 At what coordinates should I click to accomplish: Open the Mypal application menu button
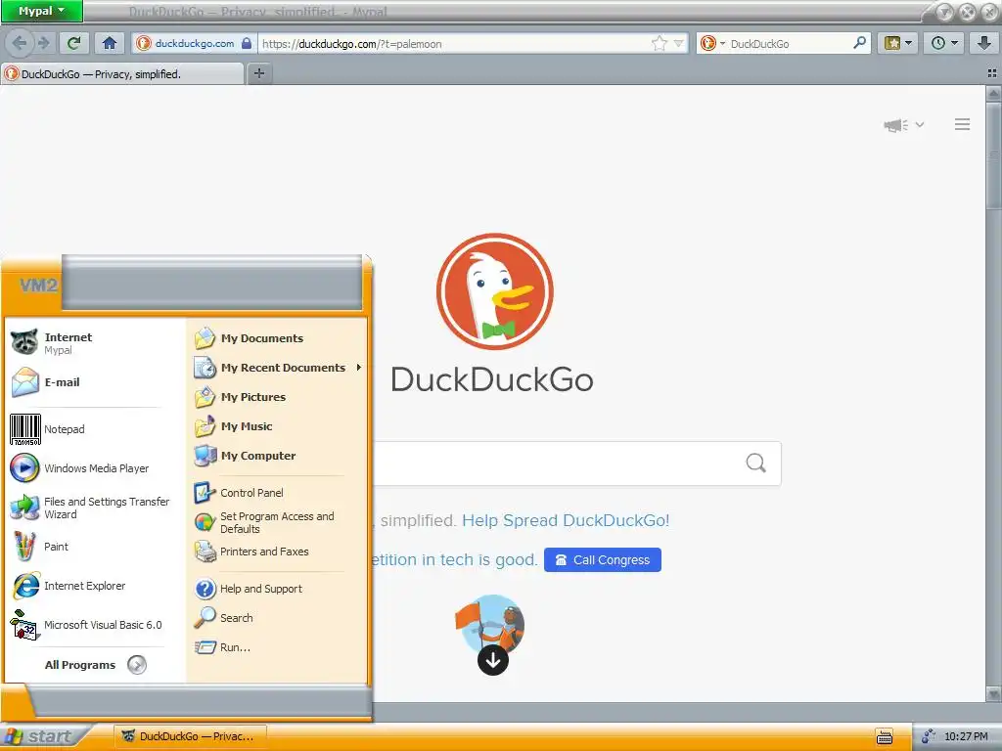[x=41, y=11]
